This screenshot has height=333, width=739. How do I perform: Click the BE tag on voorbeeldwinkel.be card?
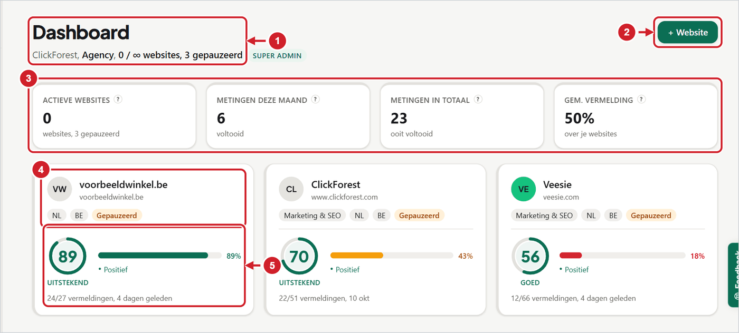click(79, 215)
